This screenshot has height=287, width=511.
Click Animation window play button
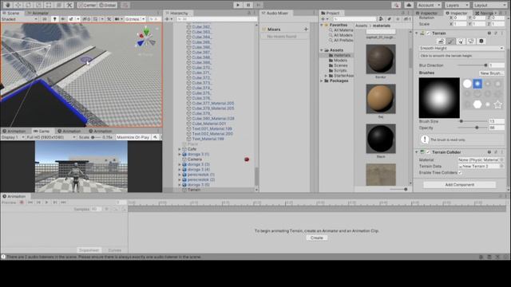click(x=46, y=202)
